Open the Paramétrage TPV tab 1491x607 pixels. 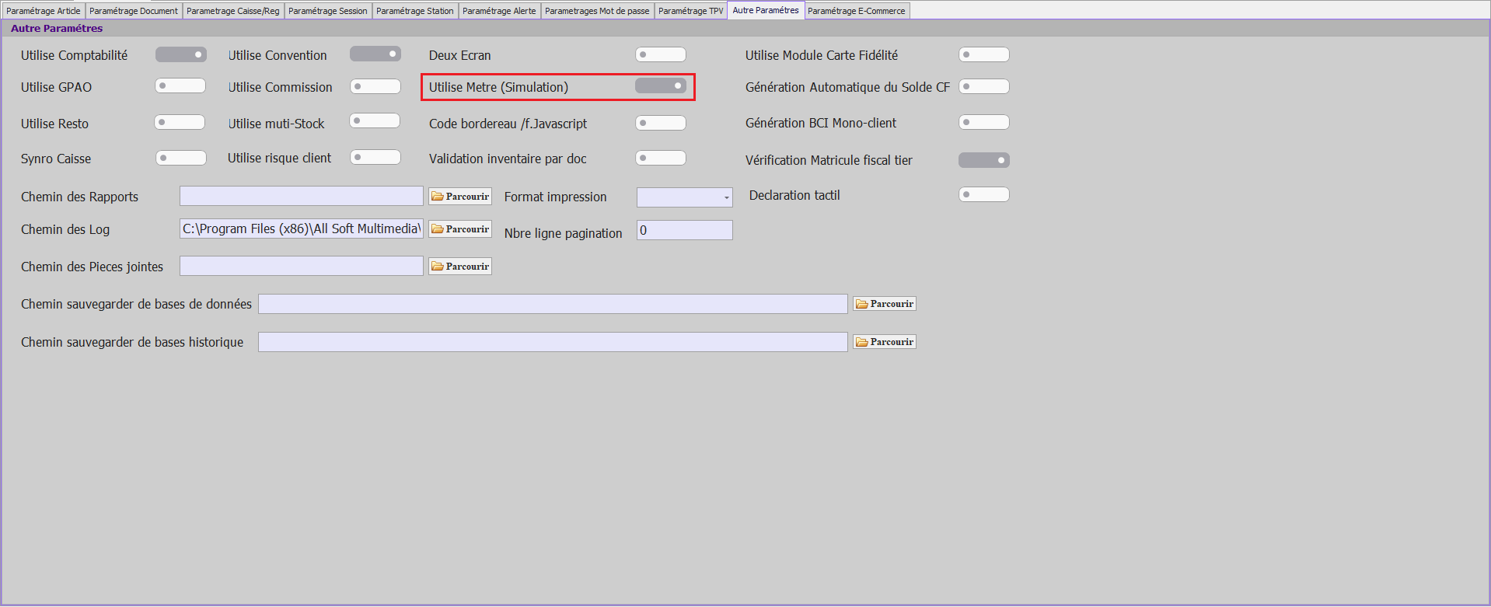[x=690, y=11]
